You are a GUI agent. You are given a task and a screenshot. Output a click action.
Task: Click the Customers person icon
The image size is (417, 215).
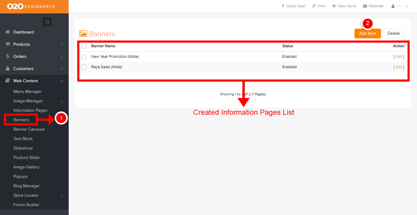8,69
